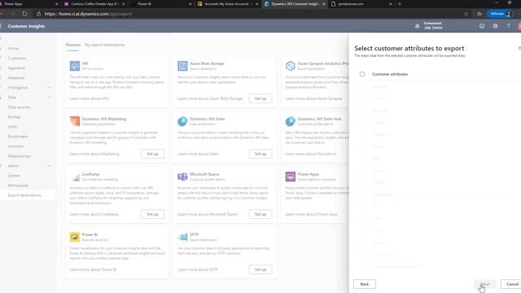Open System in sidebar
Screen dimensions: 521x293
point(14,176)
